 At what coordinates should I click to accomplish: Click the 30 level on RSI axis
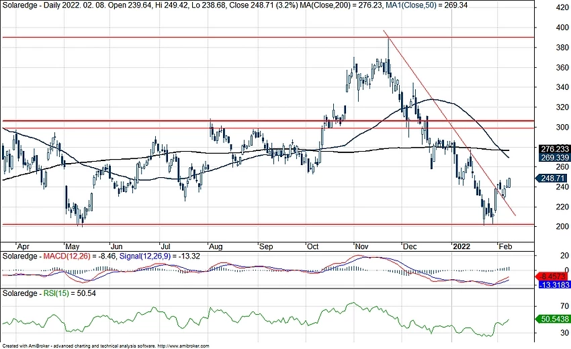click(x=565, y=333)
